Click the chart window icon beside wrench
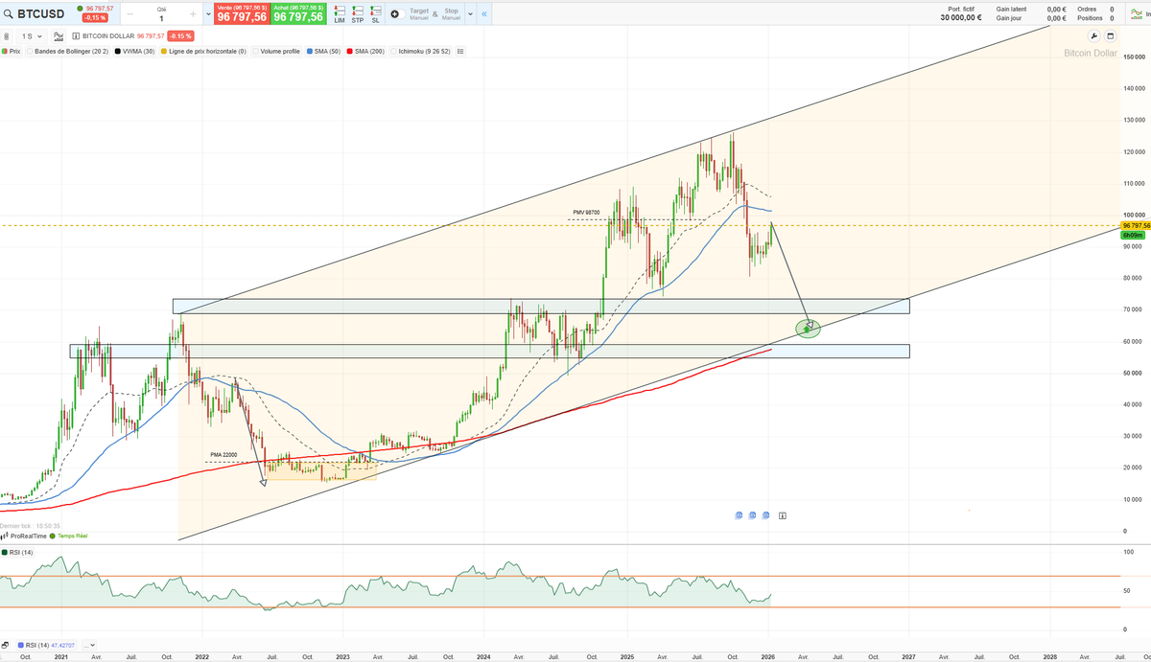This screenshot has height=662, width=1151. (1109, 36)
